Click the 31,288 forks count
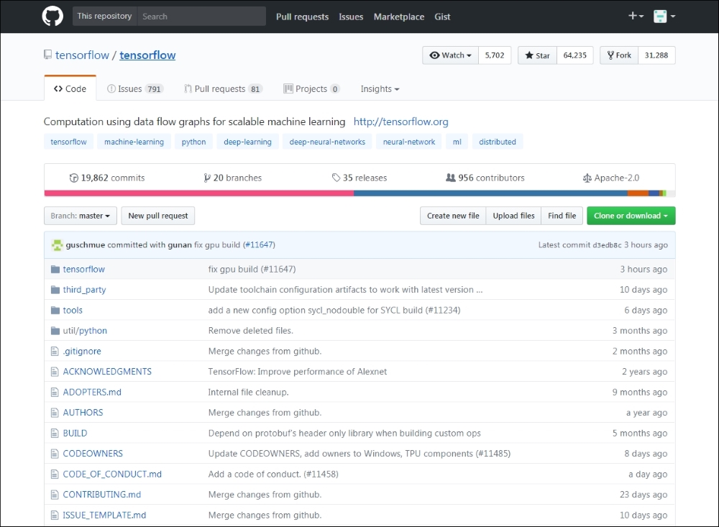 656,55
